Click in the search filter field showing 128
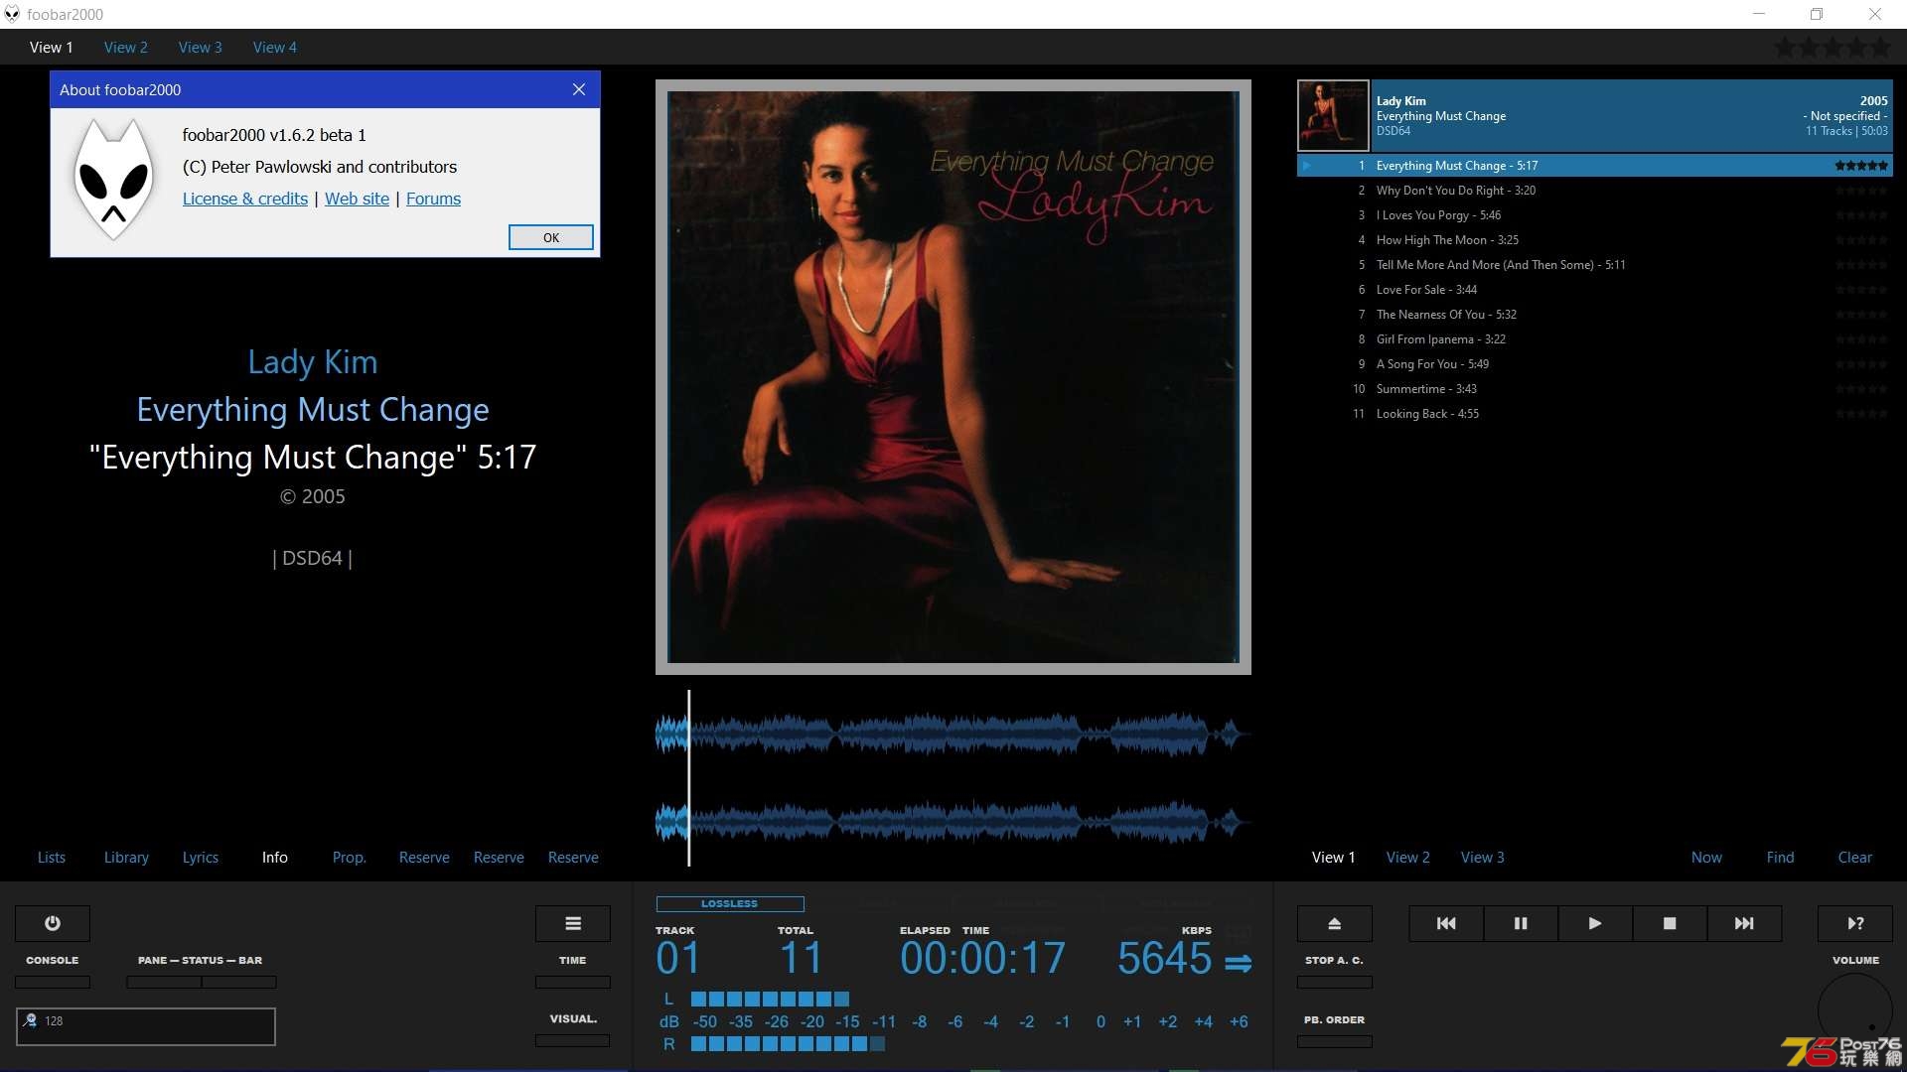This screenshot has width=1907, height=1072. click(x=146, y=1026)
